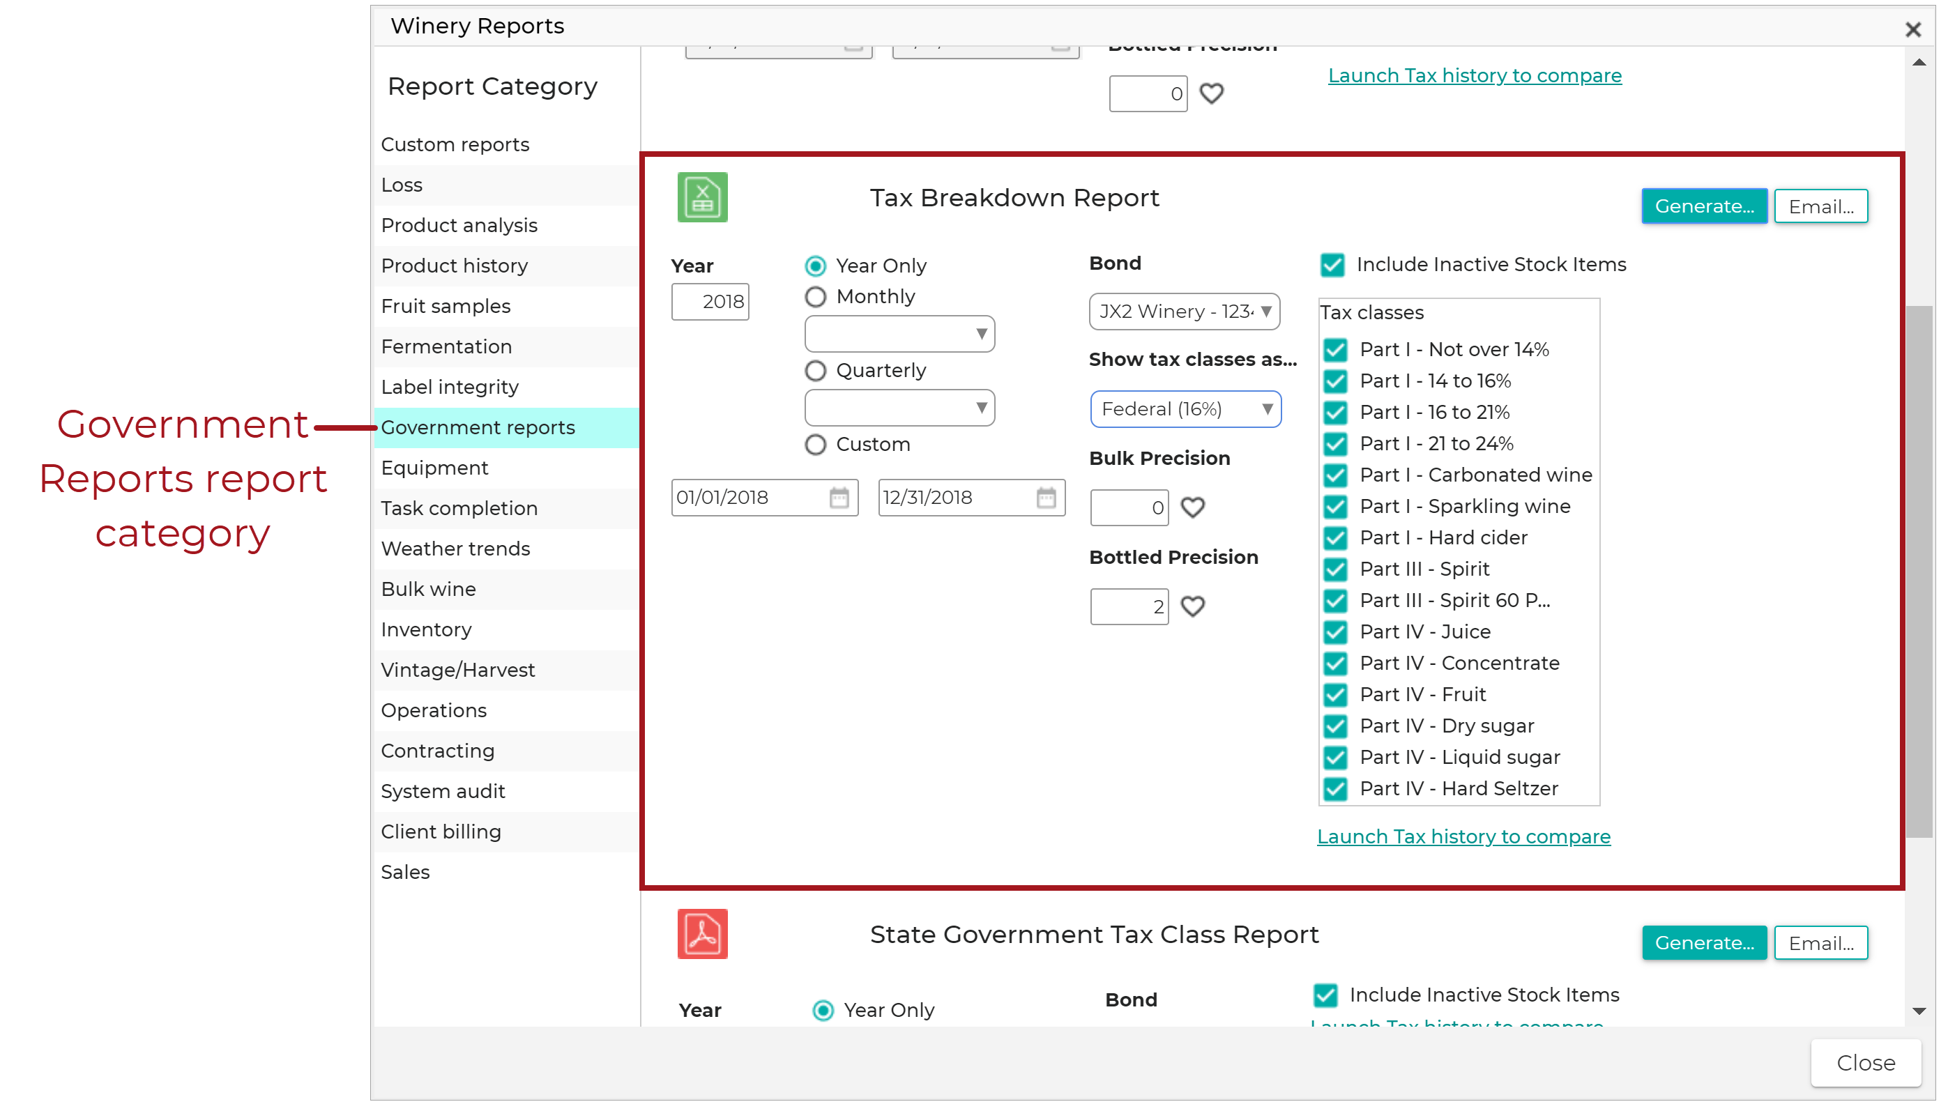This screenshot has width=1948, height=1111.
Task: Favorite the Bulk Precision value in Tax Breakdown Report
Action: pyautogui.click(x=1192, y=507)
